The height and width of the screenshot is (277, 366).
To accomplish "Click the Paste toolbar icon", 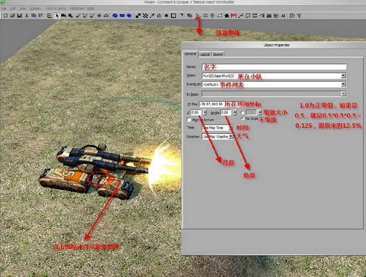I will [41, 16].
